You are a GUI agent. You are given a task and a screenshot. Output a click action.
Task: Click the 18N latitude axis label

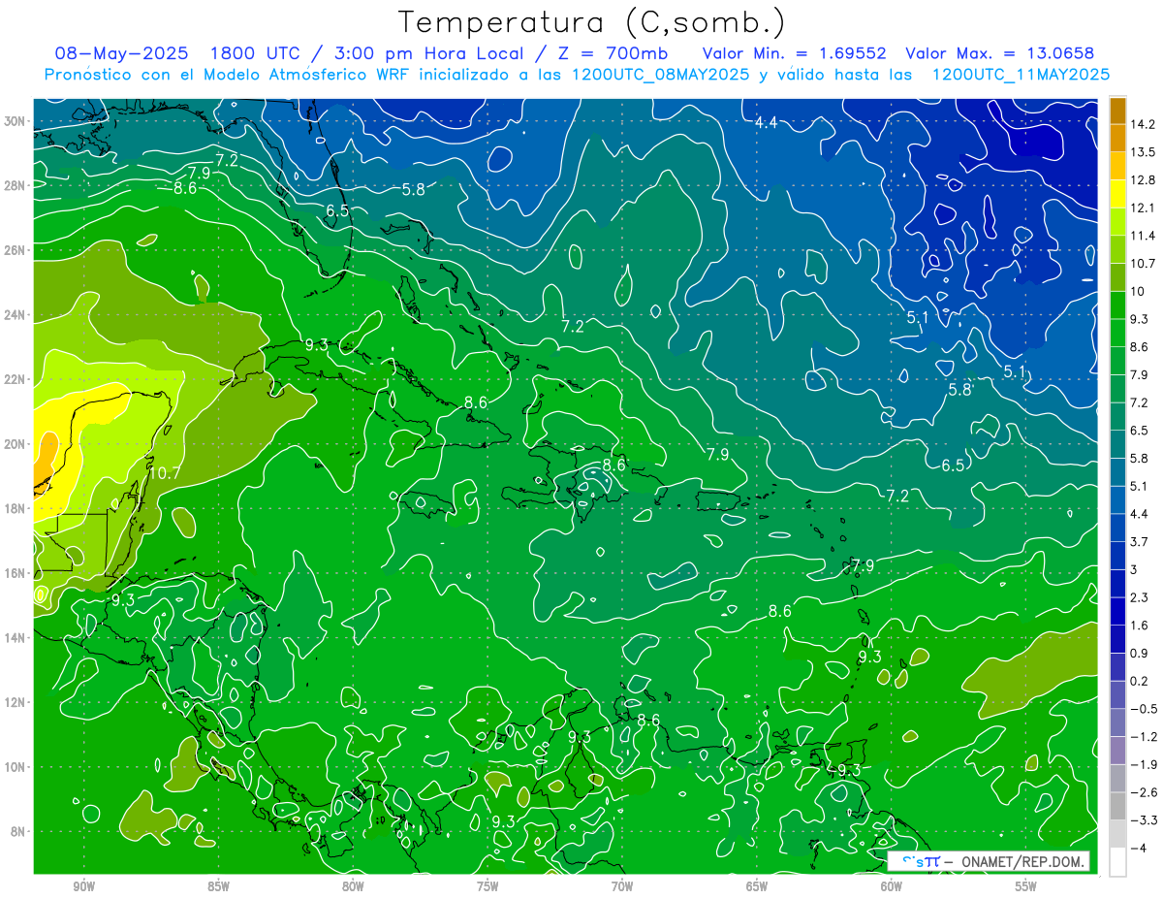click(15, 508)
